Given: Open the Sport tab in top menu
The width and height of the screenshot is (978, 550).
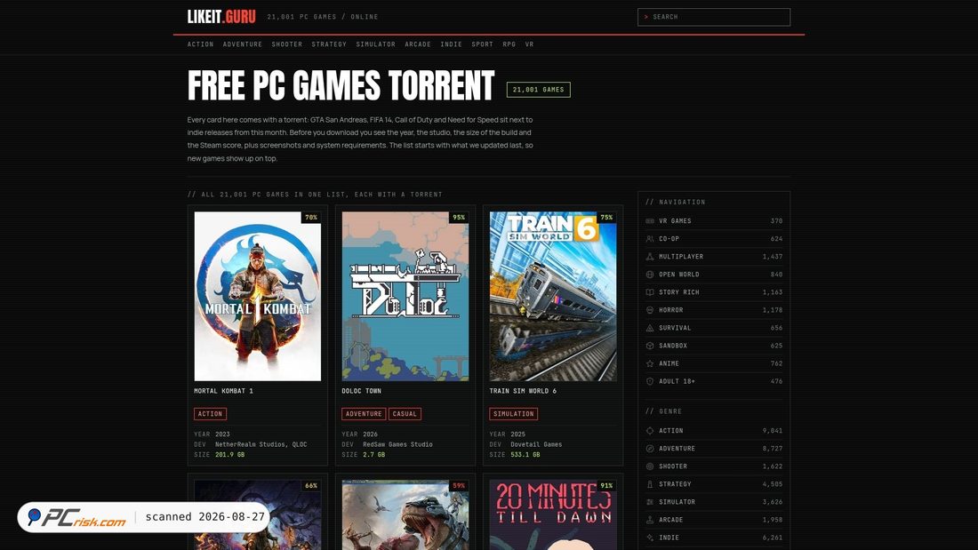Looking at the screenshot, I should tap(482, 44).
